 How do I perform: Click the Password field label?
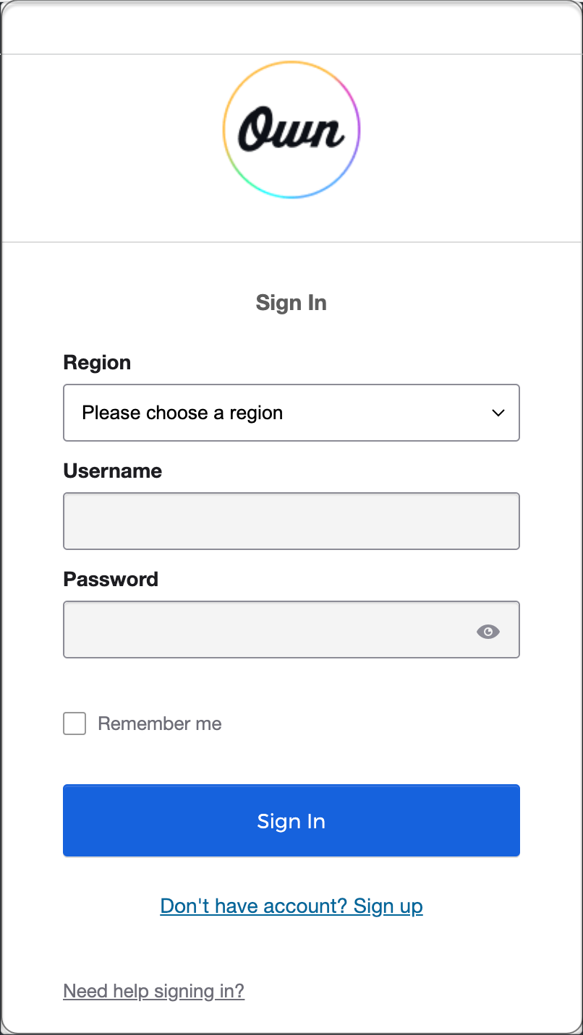point(111,579)
